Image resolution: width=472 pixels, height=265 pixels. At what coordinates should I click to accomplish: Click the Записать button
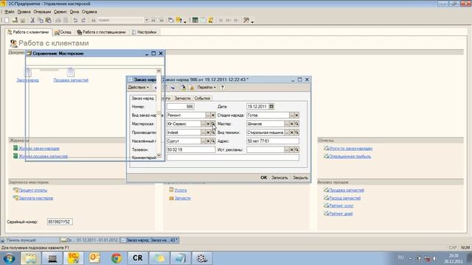tap(280, 177)
